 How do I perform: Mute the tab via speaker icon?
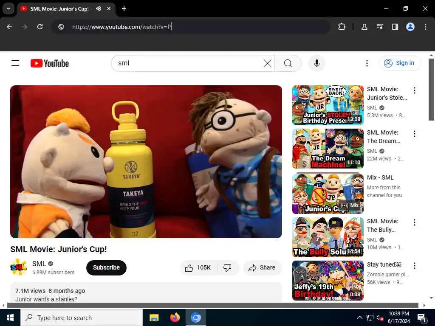point(99,8)
